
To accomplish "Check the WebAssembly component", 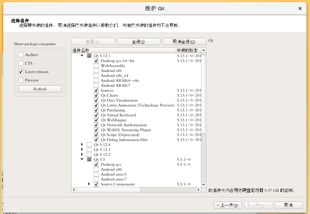I will [96, 66].
